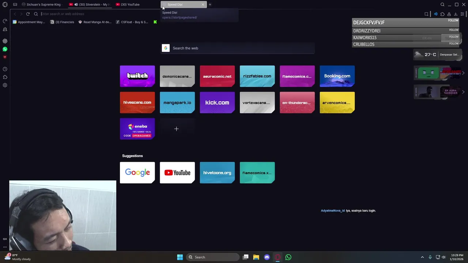Go back with the back arrow
The width and height of the screenshot is (468, 263).
[x=15, y=14]
